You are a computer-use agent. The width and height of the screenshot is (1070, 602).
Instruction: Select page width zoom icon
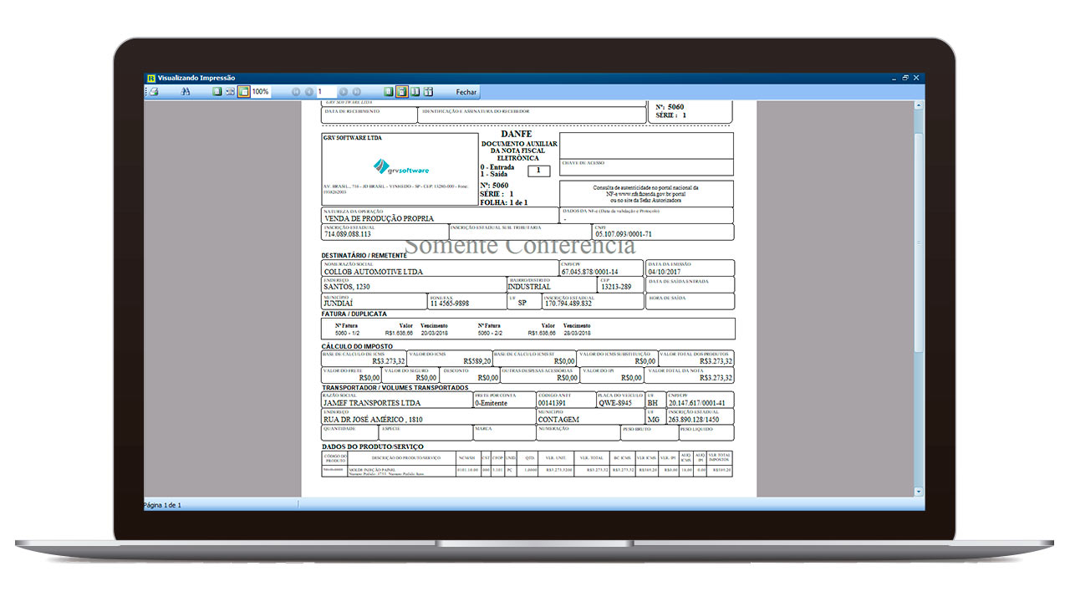click(230, 91)
